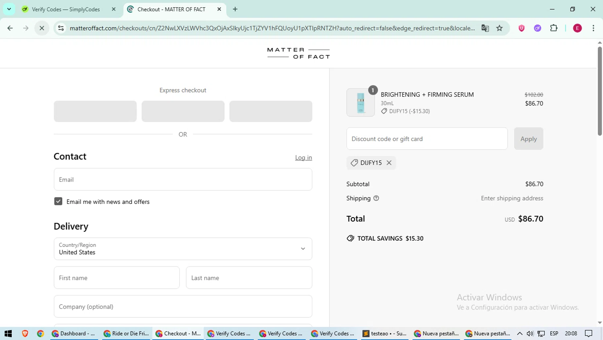603x340 pixels.
Task: Open site information icon in address bar
Action: [61, 28]
